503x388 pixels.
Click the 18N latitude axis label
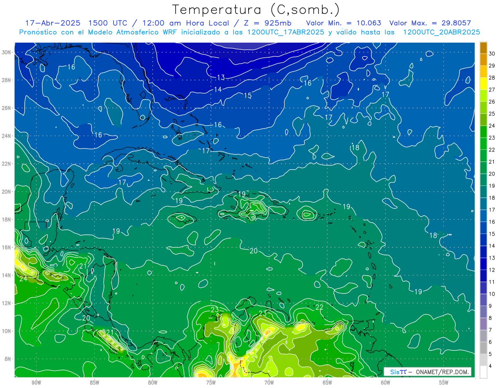click(7, 219)
